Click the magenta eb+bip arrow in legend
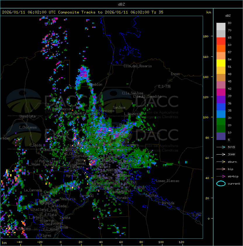 pyautogui.click(x=221, y=176)
